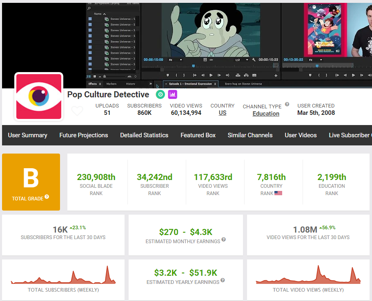Click the search magnifier icon in banner panel
Image resolution: width=372 pixels, height=301 pixels.
point(89,8)
